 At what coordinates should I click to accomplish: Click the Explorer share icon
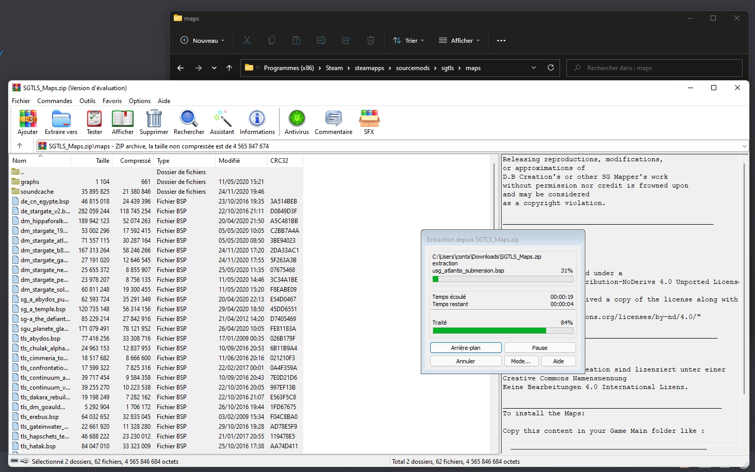tap(346, 40)
